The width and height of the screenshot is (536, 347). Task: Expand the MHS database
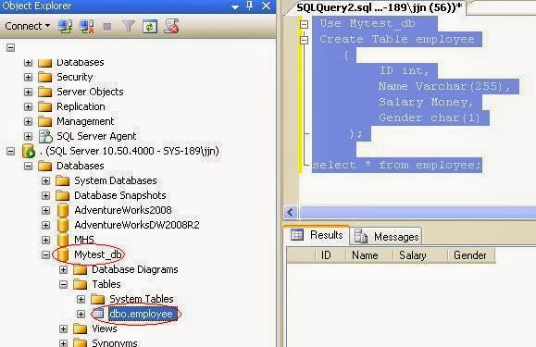[x=45, y=240]
